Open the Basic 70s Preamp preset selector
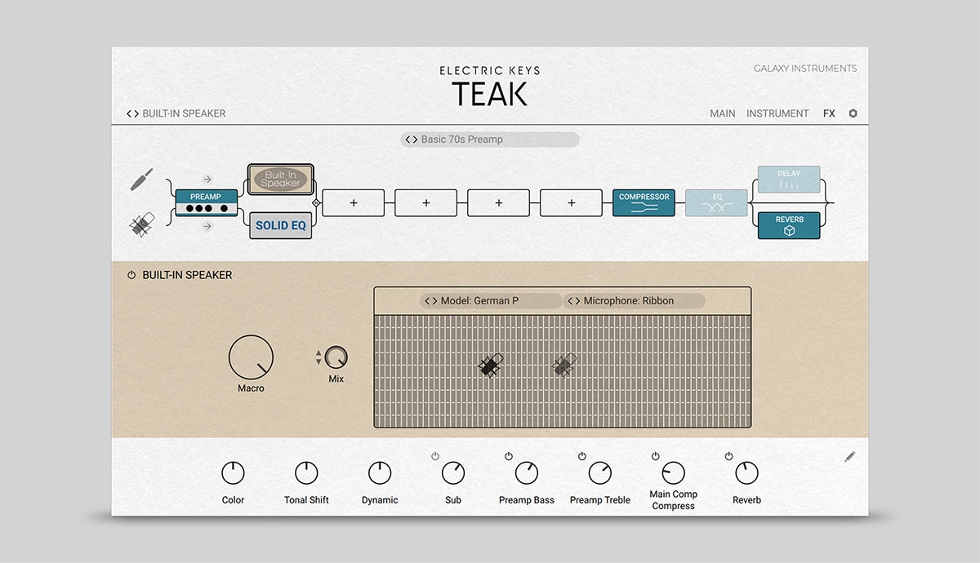980x563 pixels. pyautogui.click(x=490, y=140)
